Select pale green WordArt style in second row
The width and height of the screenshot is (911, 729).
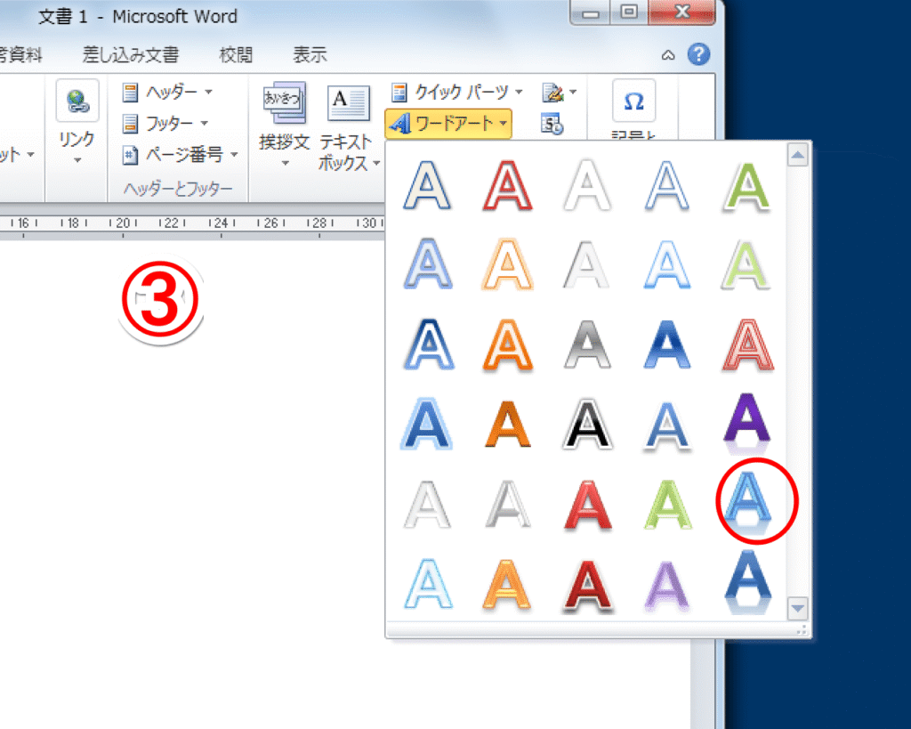pos(747,264)
